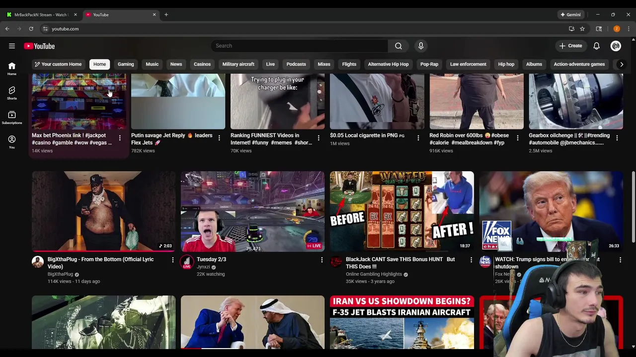Open Jynxzi live channel avatar

coord(187,262)
